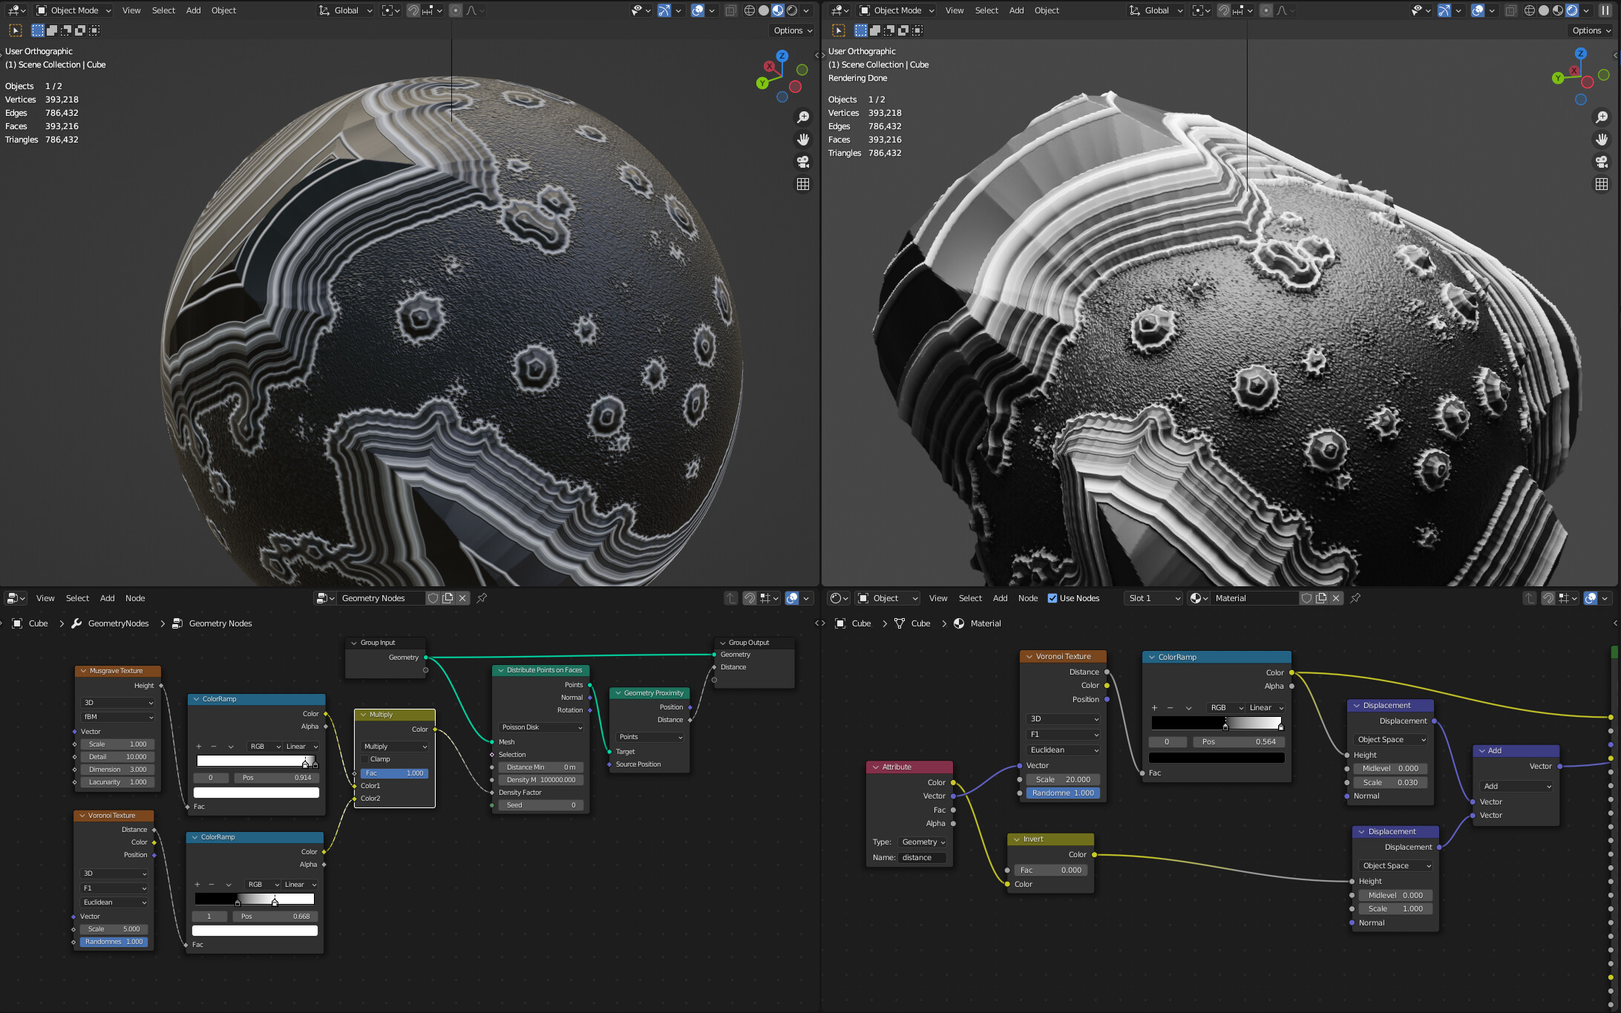Viewport: 1621px width, 1013px height.
Task: Open editor type menu in geometry node editor
Action: point(16,598)
